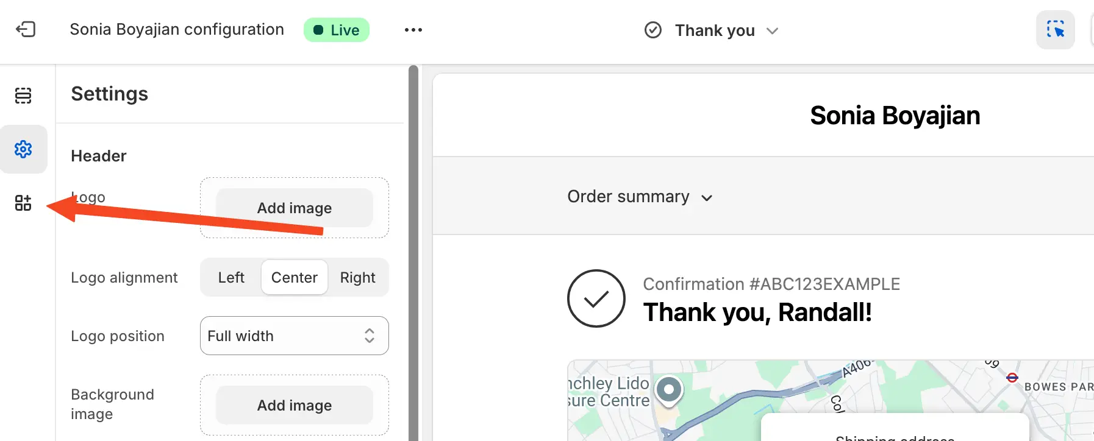This screenshot has height=441, width=1094.
Task: Click Add image for Logo
Action: tap(295, 208)
